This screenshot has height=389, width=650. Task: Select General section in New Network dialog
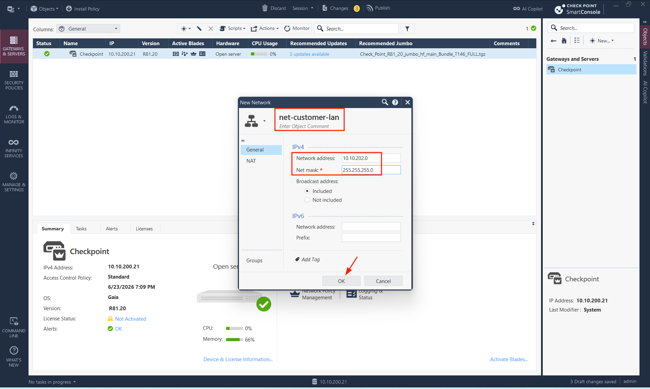(261, 150)
